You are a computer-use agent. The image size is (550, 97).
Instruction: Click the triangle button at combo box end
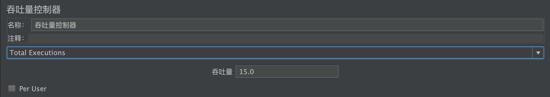pos(538,53)
